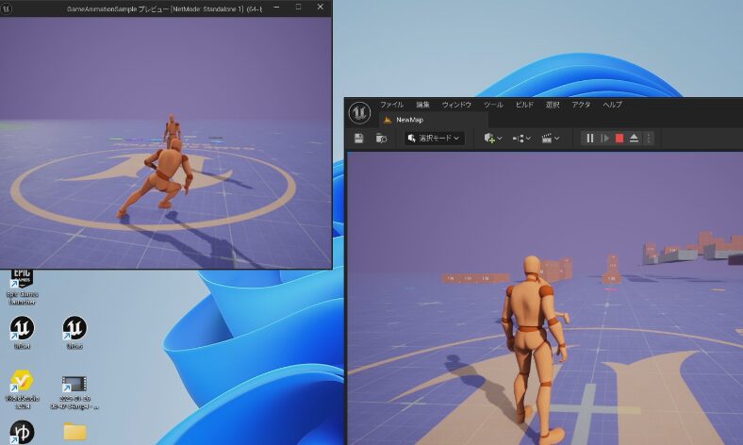Open the Blueprints toolbar dropdown
This screenshot has height=445, width=743.
tap(521, 138)
